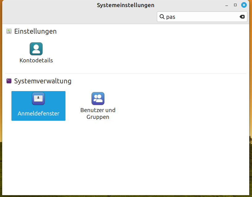Viewport: 252px width, 197px height.
Task: Select the Kontodetails label text
Action: 36,61
